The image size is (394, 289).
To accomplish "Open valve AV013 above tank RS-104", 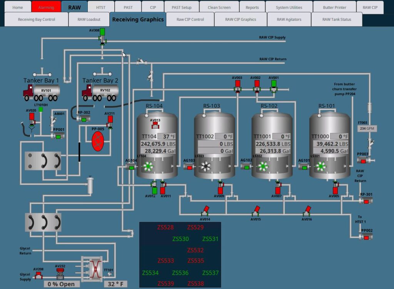I will [x=155, y=124].
